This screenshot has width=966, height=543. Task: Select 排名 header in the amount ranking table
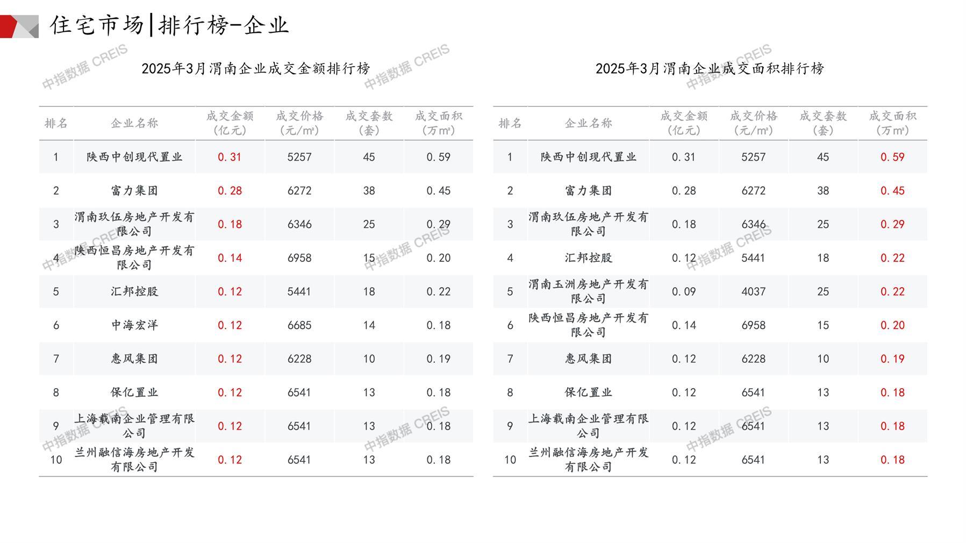56,123
